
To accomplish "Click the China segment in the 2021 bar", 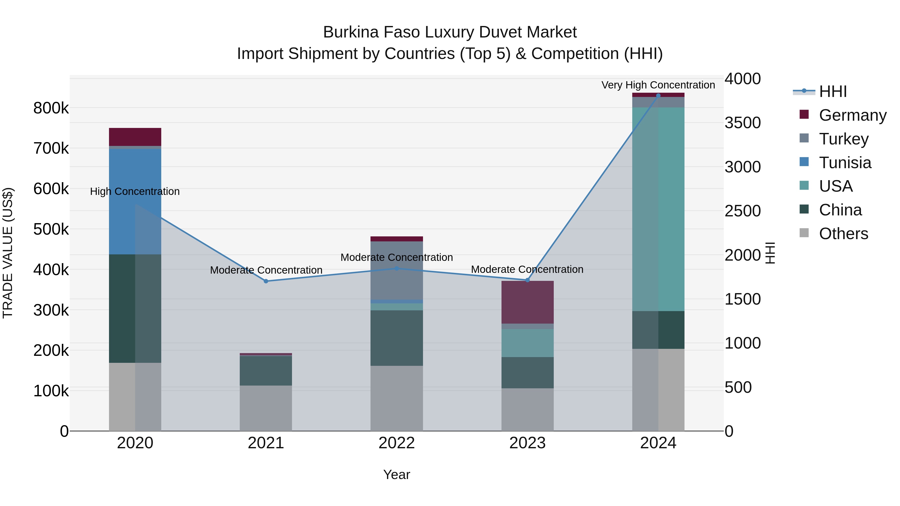I will point(266,371).
